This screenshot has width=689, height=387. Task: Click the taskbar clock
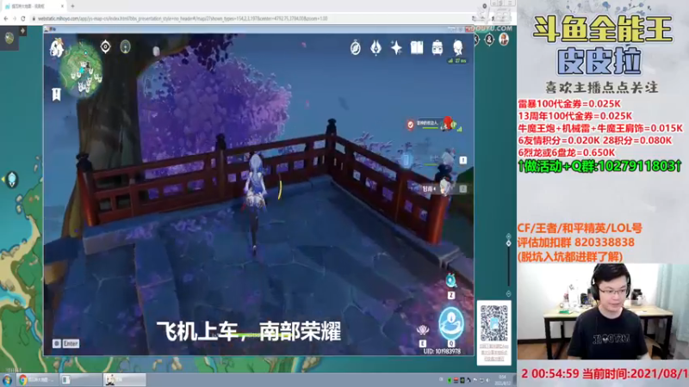coord(502,380)
